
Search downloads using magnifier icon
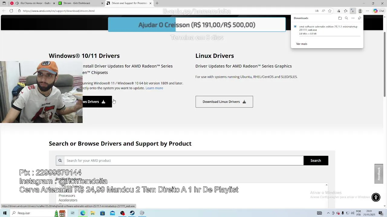coord(346,18)
